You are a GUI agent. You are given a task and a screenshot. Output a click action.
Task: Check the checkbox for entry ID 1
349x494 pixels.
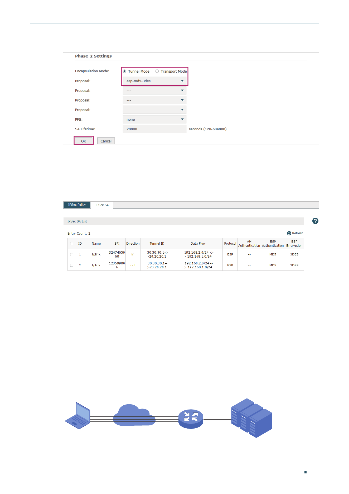tap(72, 255)
